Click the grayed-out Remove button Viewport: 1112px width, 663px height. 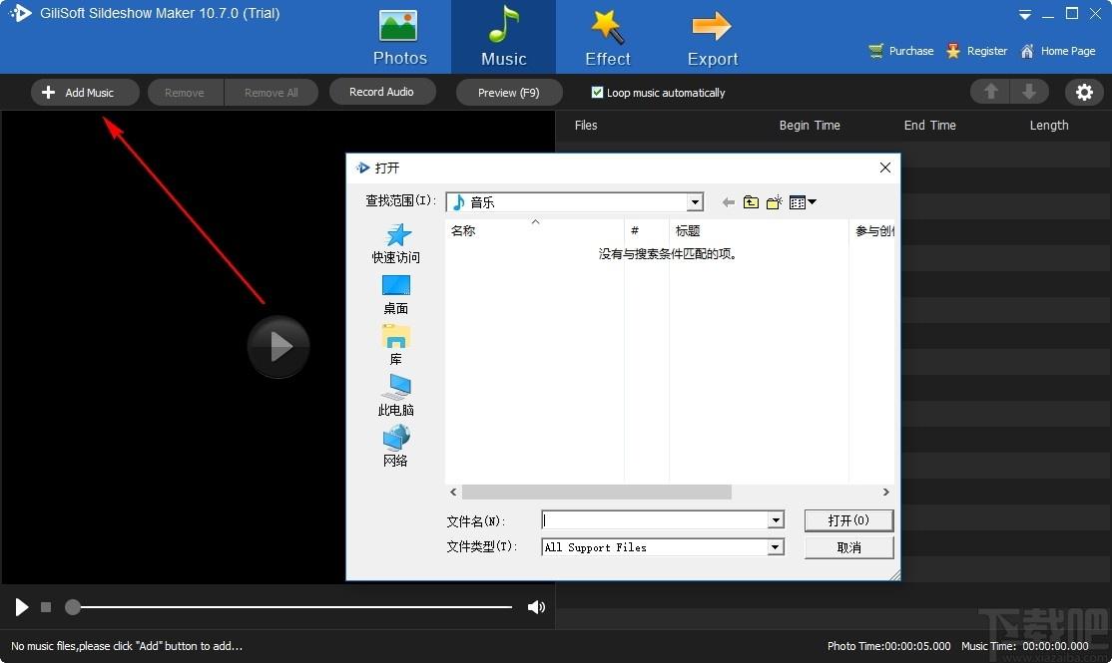pyautogui.click(x=185, y=92)
